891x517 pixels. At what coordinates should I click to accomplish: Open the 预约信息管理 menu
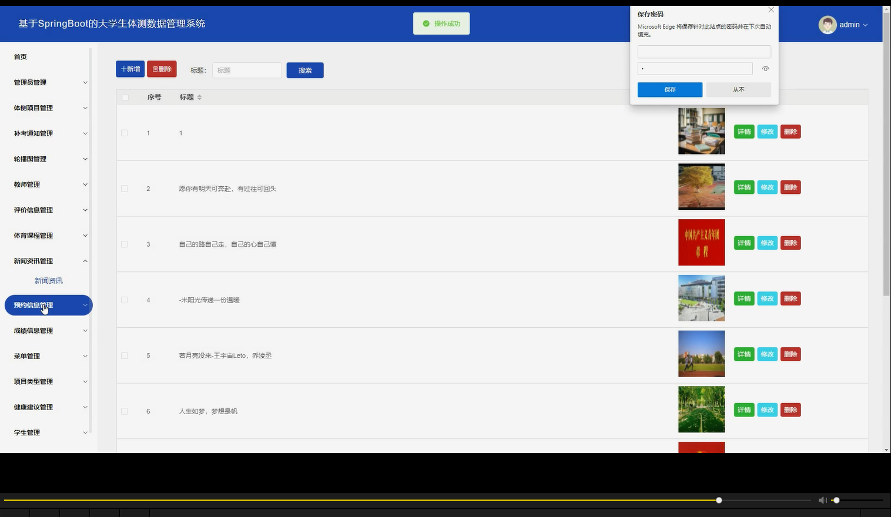tap(49, 305)
